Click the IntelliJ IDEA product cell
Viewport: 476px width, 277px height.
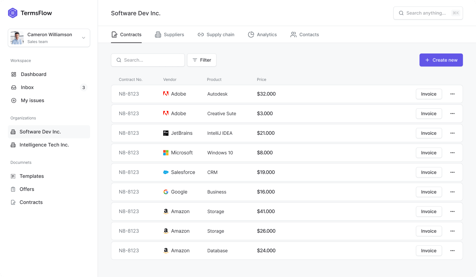pos(220,133)
